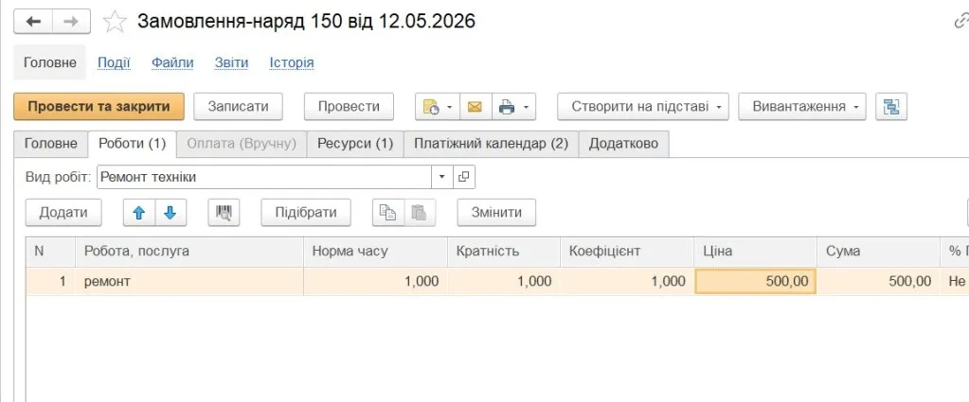
Task: Go forward with the right arrow button
Action: click(72, 22)
